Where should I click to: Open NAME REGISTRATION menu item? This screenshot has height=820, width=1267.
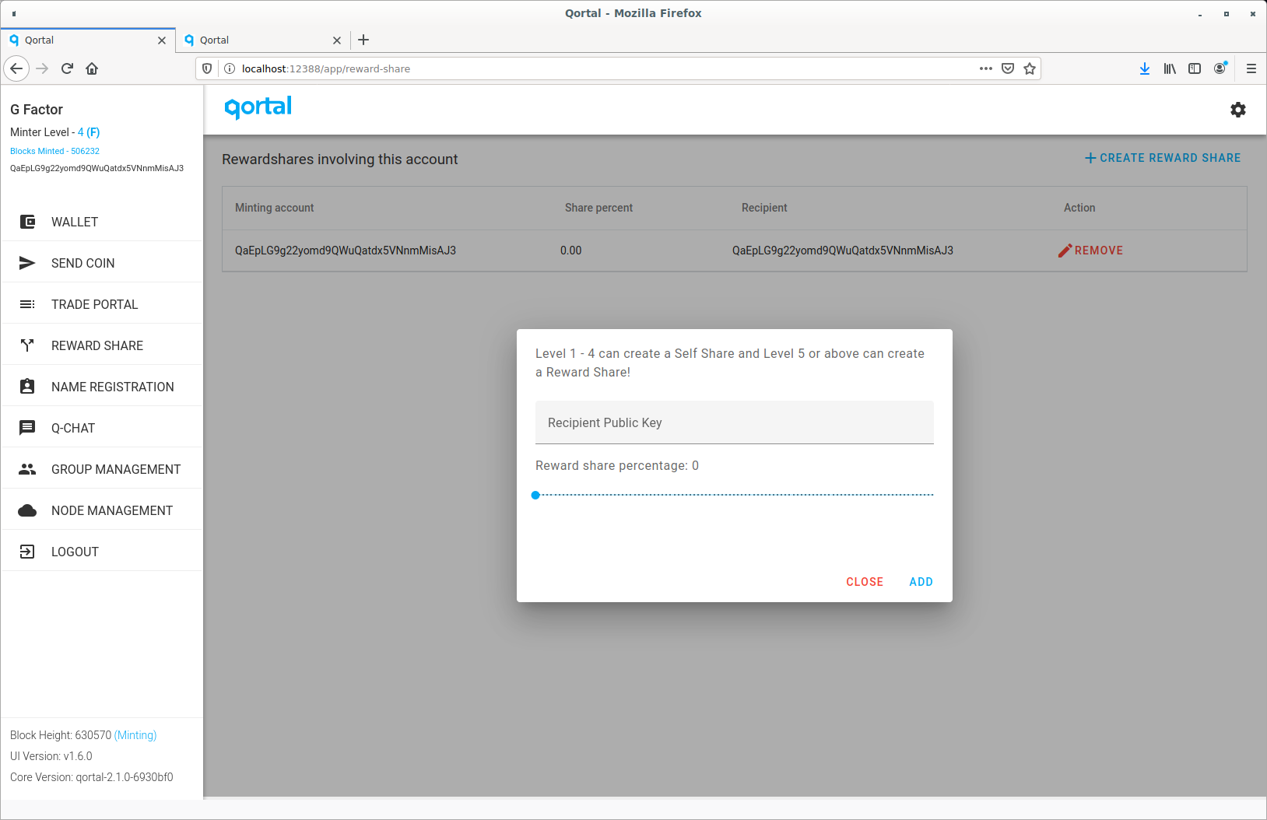click(x=102, y=387)
